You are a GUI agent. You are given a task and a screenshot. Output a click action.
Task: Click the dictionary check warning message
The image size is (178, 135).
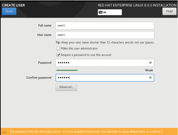[86, 131]
